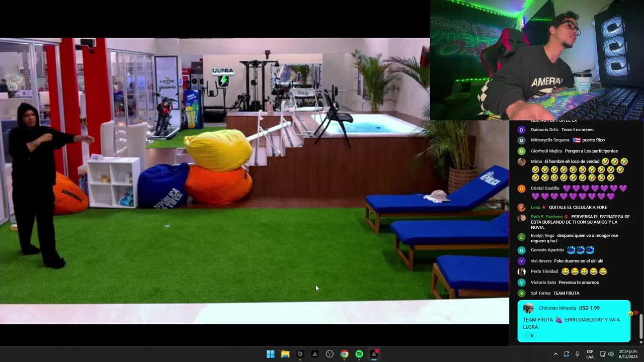Screen dimensions: 644x362
Task: Click Daimaris Ortiz's purple D avatar
Action: [x=521, y=130]
